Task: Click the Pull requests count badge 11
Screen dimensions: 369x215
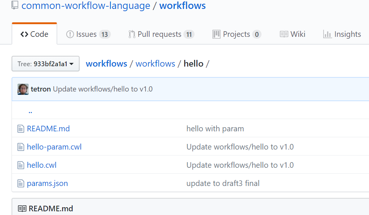Action: click(x=189, y=34)
